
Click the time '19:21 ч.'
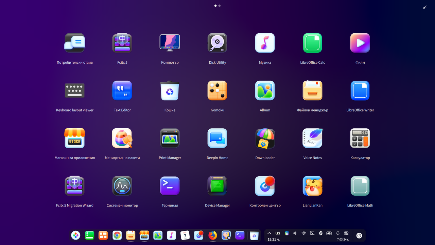point(274,240)
